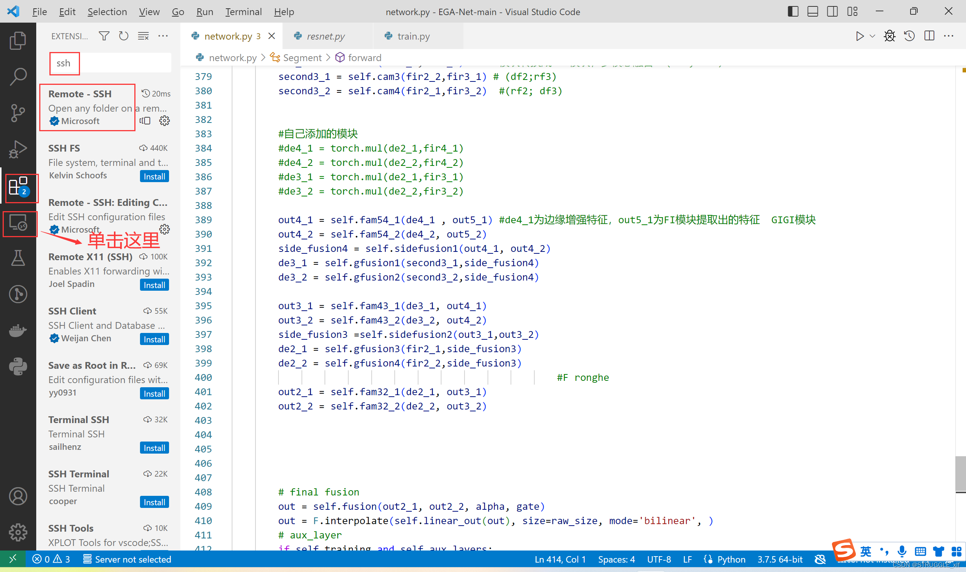Open the Source Control view
Viewport: 966px width, 572px height.
(x=18, y=113)
